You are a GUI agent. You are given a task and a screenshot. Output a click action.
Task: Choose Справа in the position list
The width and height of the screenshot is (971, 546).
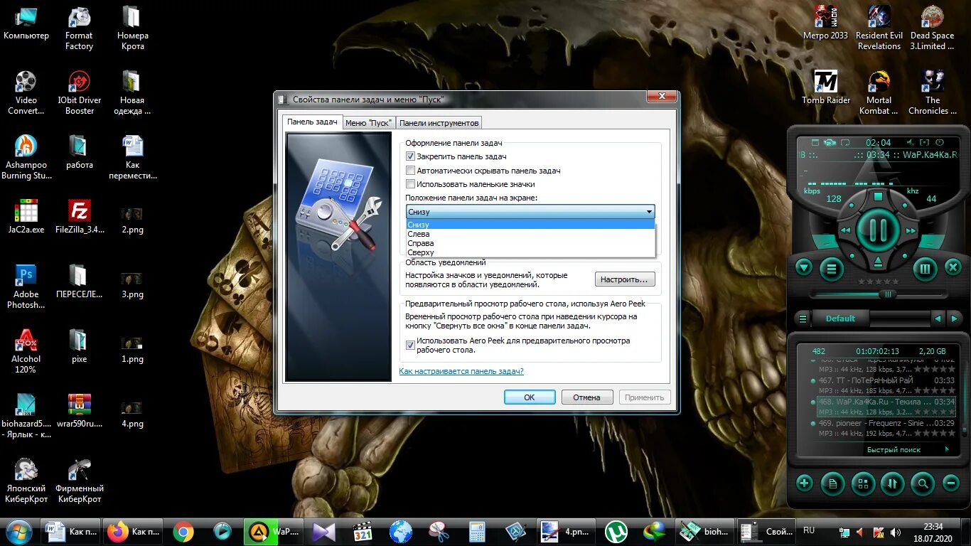(530, 243)
